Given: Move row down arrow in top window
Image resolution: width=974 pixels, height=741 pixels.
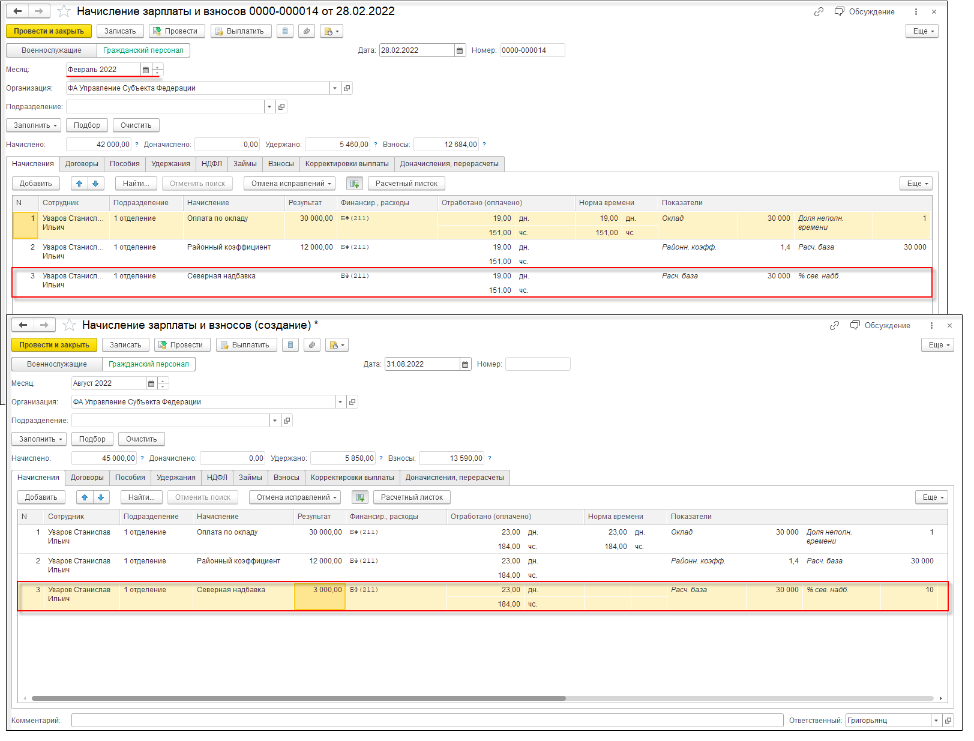Looking at the screenshot, I should click(x=95, y=184).
